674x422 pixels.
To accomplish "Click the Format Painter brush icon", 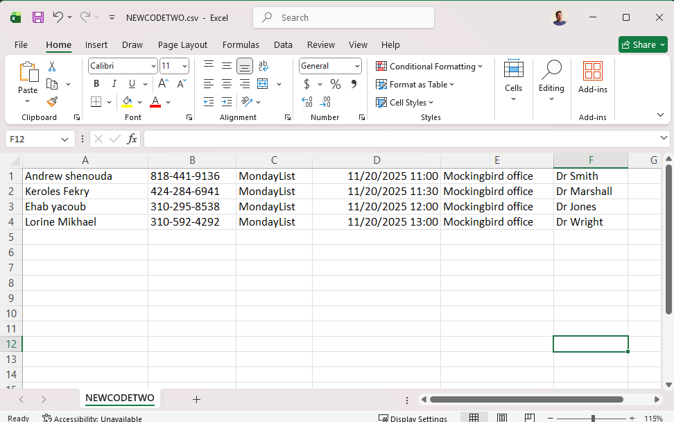I will tap(52, 102).
